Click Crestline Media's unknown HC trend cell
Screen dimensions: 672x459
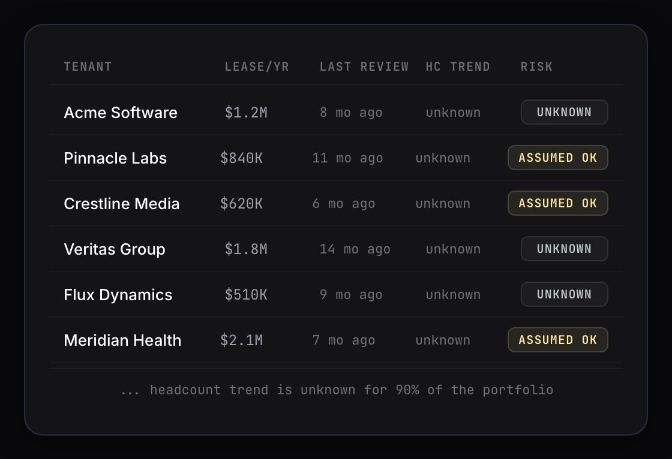click(x=443, y=204)
